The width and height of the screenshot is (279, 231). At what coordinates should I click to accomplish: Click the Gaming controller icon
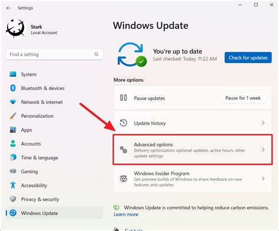tap(13, 171)
